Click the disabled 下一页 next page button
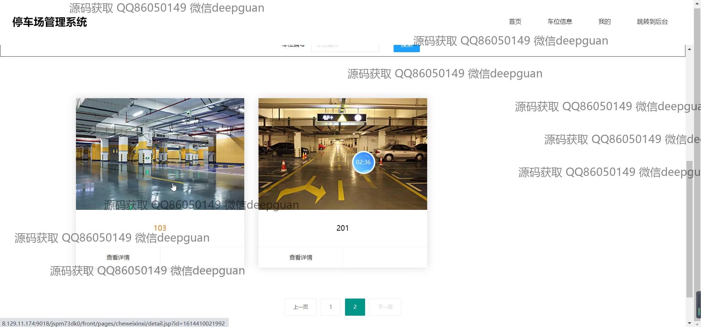Image resolution: width=701 pixels, height=327 pixels. [385, 307]
